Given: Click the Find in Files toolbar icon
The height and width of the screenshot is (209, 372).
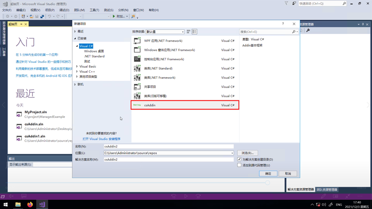Looking at the screenshot, I should point(133,17).
